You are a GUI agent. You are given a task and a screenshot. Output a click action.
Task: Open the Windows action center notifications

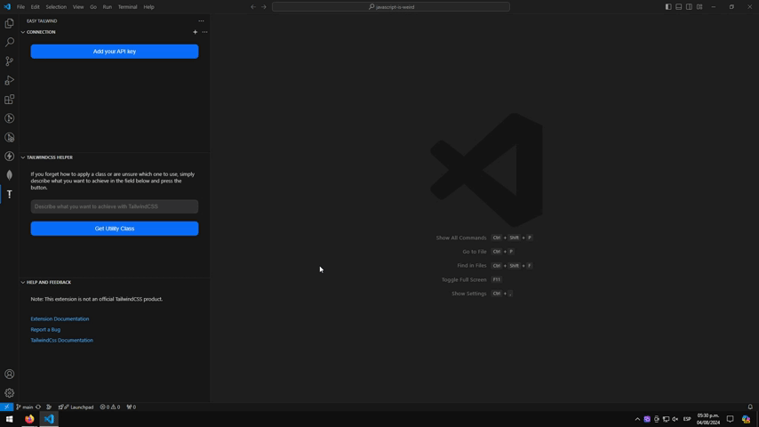tap(730, 419)
